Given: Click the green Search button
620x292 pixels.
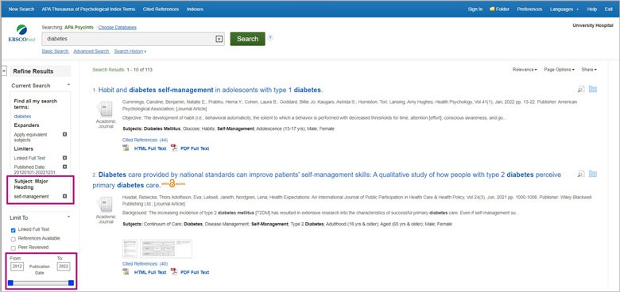Looking at the screenshot, I should (247, 39).
